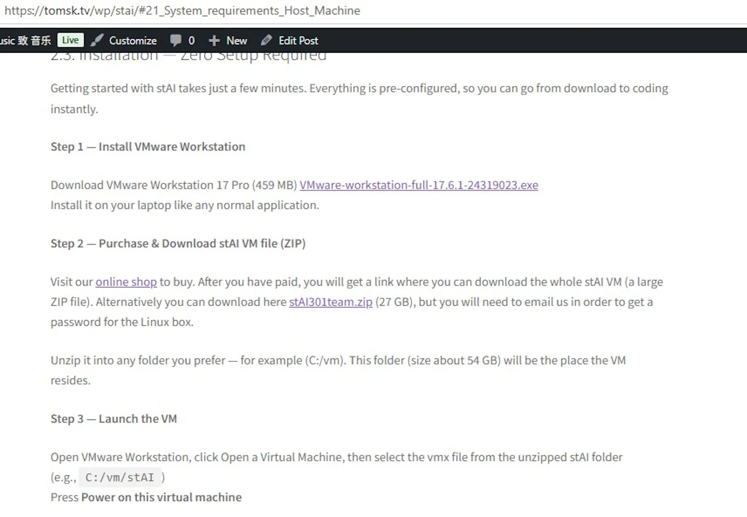The image size is (747, 517).
Task: Open the comments count 0 item
Action: coord(182,41)
